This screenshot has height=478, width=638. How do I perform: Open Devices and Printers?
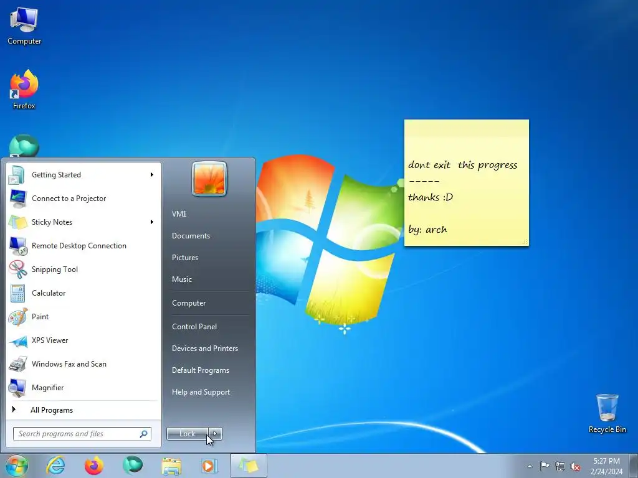pyautogui.click(x=204, y=349)
